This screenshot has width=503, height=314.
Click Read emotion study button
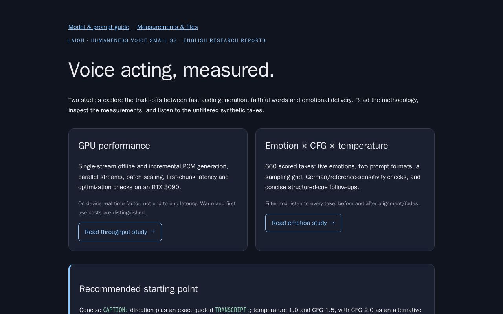(x=303, y=223)
